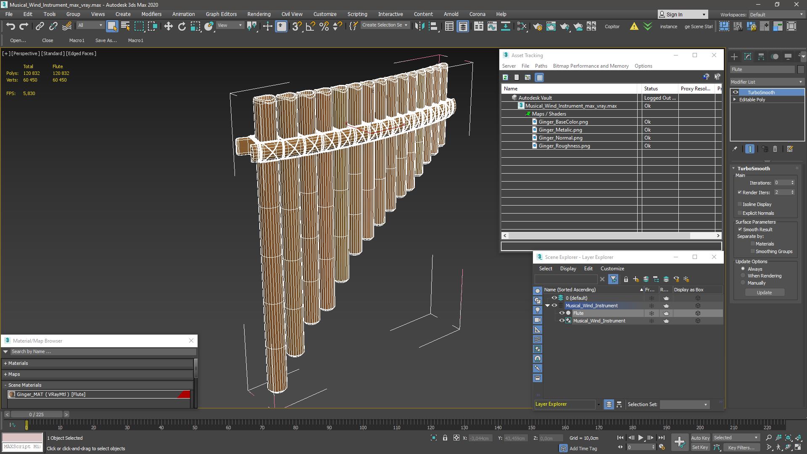
Task: Toggle the Angle Snap icon
Action: 310,26
